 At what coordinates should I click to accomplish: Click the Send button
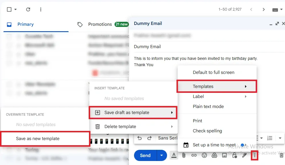tap(145, 155)
